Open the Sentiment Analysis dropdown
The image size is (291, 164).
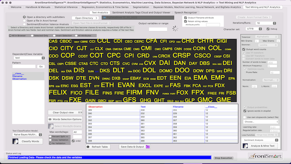click(x=261, y=140)
